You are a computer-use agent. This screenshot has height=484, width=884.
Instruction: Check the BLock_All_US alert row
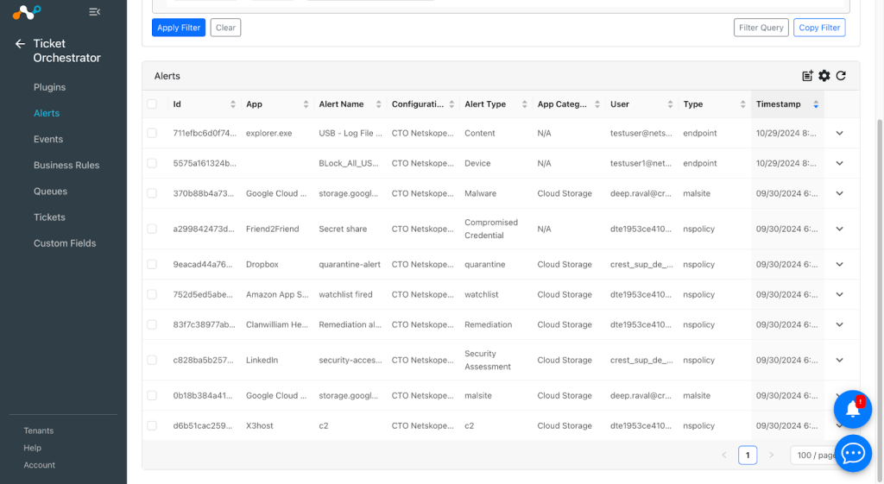click(152, 163)
